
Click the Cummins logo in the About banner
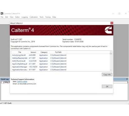coord(108,30)
